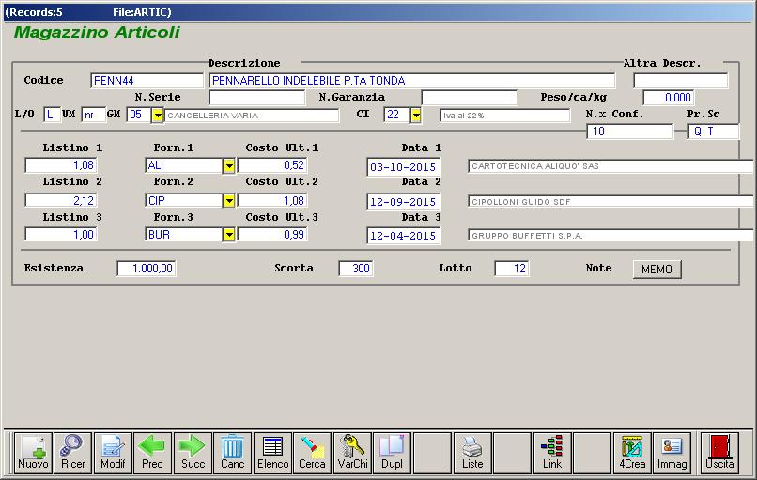Open the Liste printer icon

click(472, 452)
